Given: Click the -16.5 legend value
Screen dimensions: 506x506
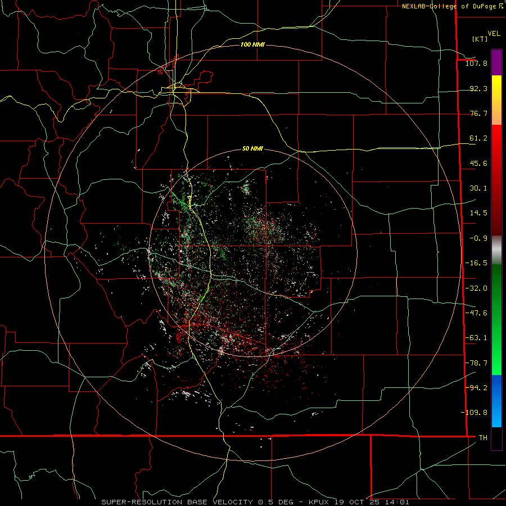Looking at the screenshot, I should [476, 263].
